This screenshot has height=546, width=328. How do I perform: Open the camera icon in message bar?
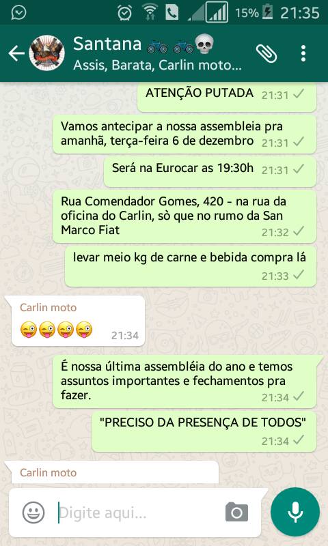click(236, 513)
